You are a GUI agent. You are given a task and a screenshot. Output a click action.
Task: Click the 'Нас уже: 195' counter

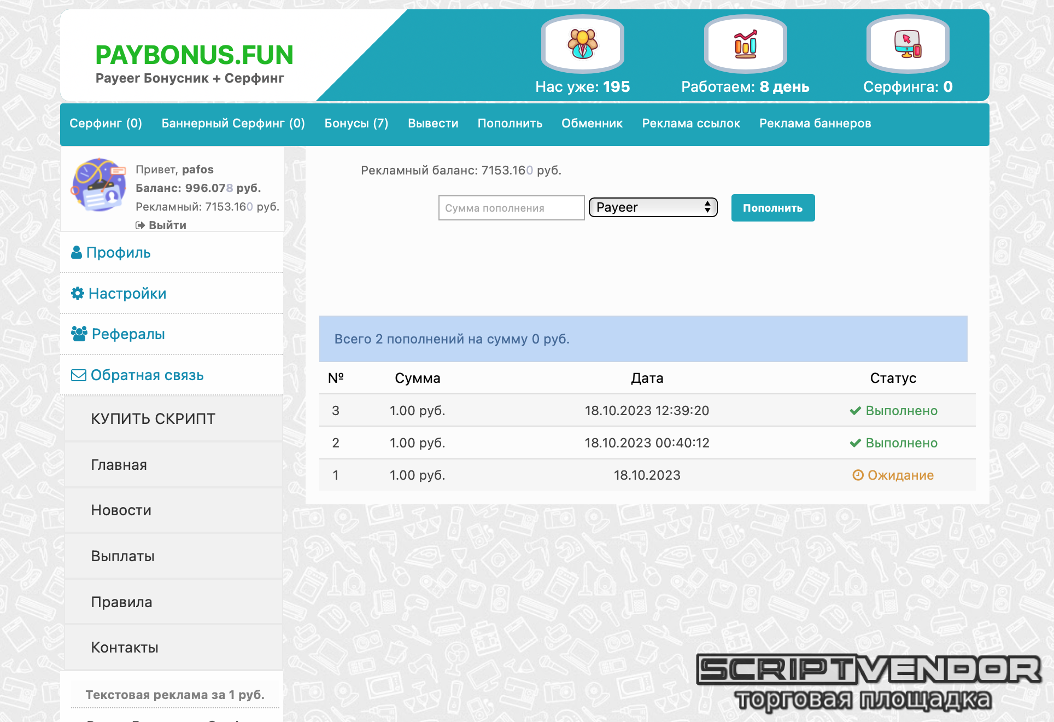click(x=583, y=87)
